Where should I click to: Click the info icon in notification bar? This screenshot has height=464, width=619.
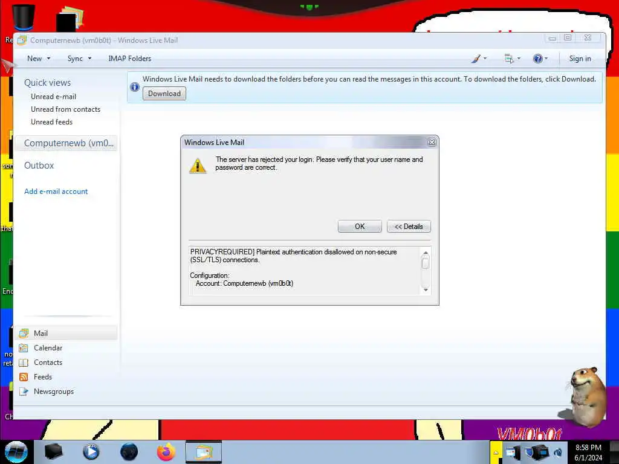pyautogui.click(x=135, y=87)
